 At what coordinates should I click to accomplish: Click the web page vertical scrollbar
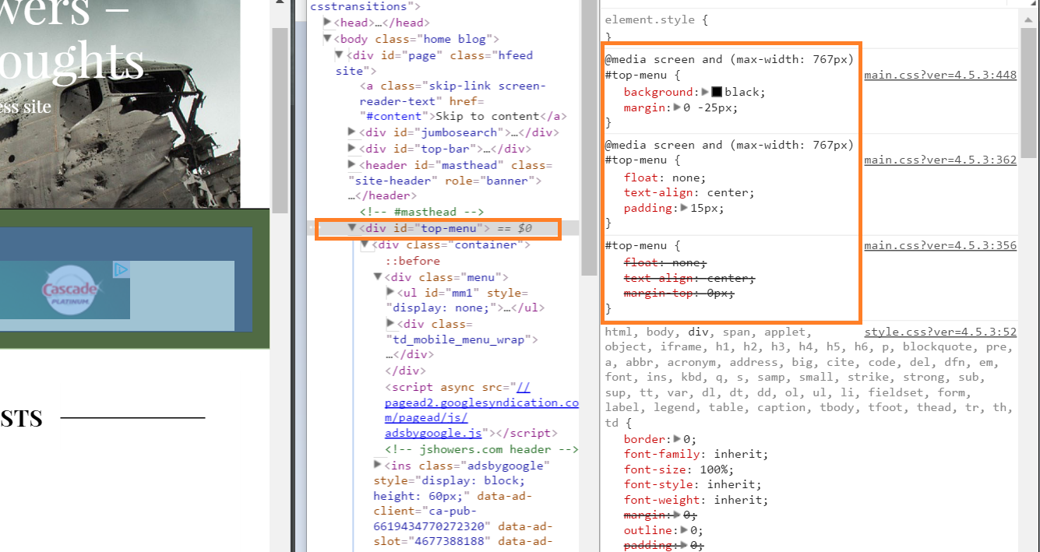(x=279, y=121)
